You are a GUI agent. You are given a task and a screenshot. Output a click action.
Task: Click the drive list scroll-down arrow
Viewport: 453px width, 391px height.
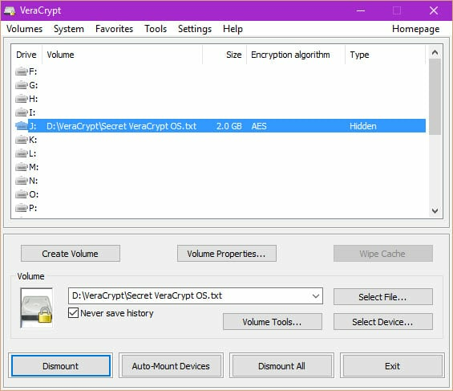click(435, 210)
